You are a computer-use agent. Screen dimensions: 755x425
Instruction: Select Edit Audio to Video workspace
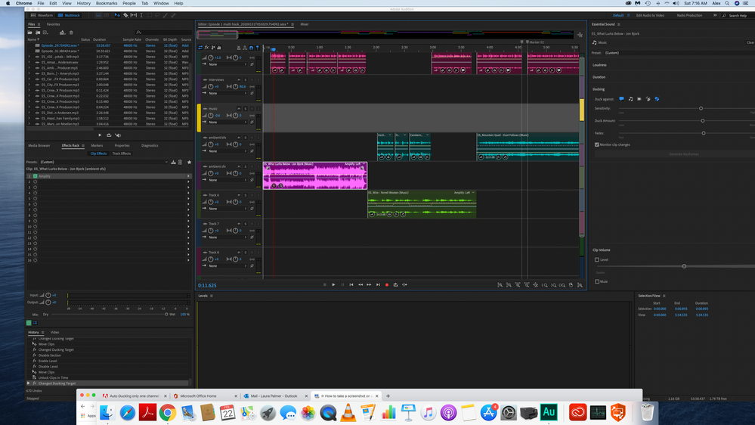[x=650, y=15]
